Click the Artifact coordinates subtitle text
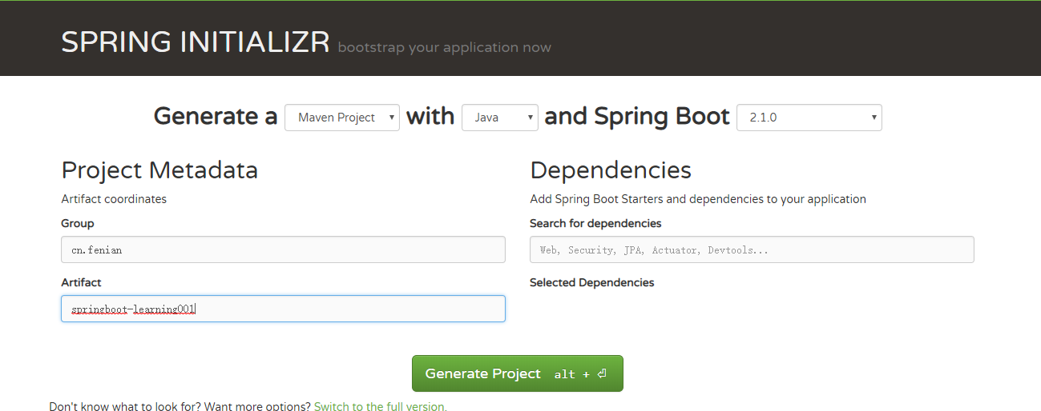Screen dimensions: 1041x411 pos(114,199)
